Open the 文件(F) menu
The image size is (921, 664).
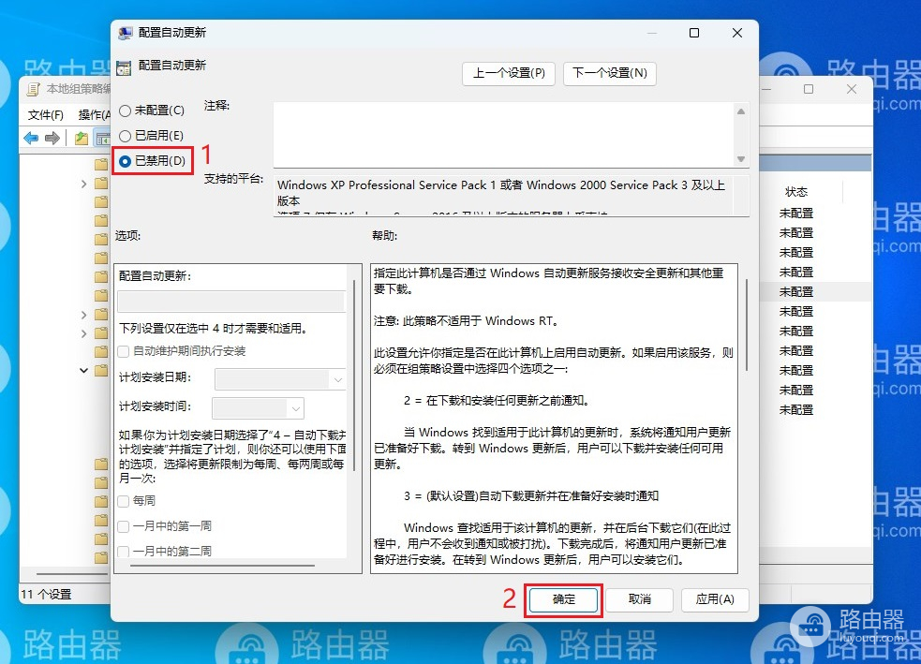(x=46, y=114)
